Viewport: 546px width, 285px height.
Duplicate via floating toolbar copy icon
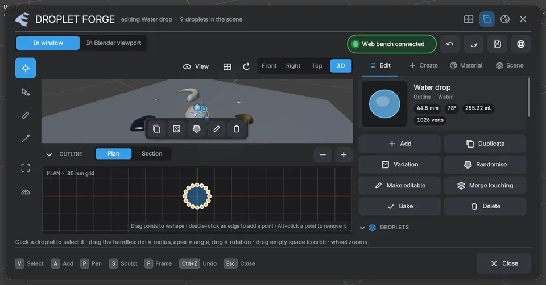pyautogui.click(x=157, y=129)
